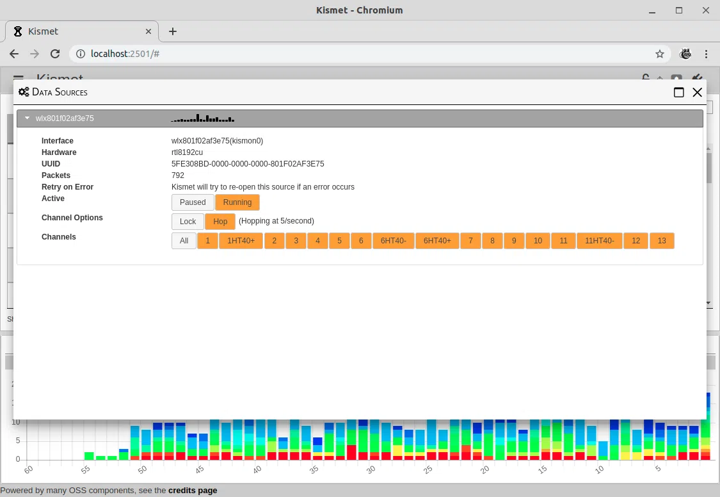
Task: Click the hardware value rtl8192cu
Action: [x=187, y=152]
